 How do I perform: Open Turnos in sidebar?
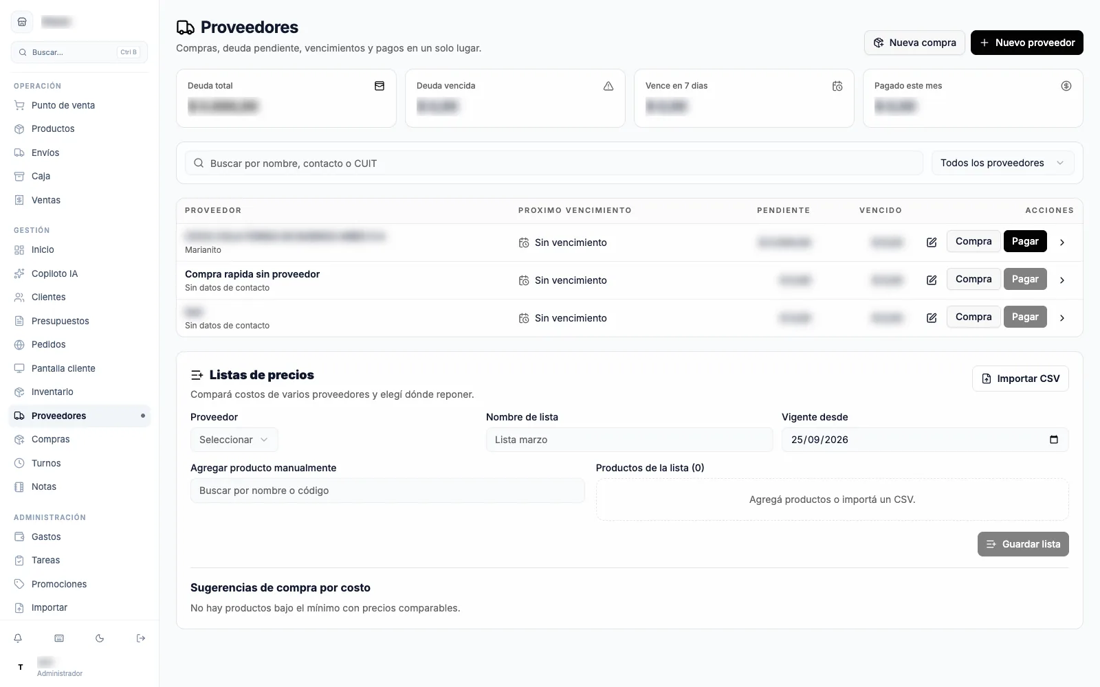[x=80, y=463]
